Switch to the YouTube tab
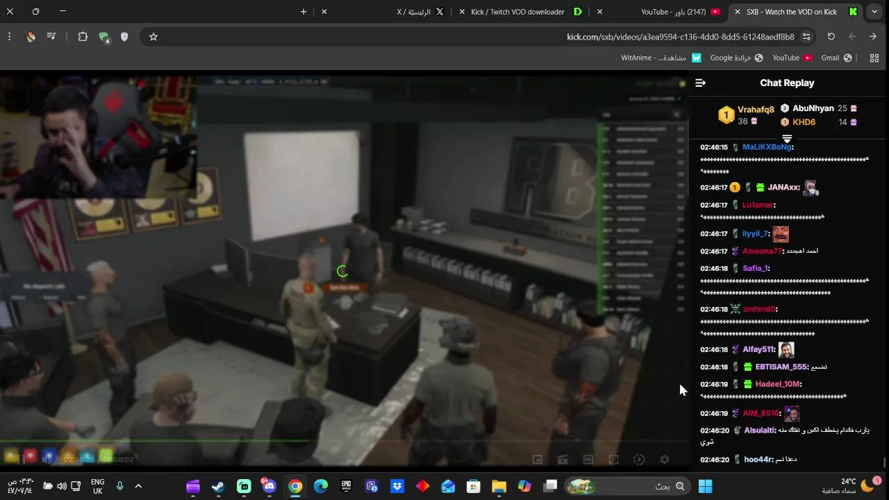 (659, 12)
